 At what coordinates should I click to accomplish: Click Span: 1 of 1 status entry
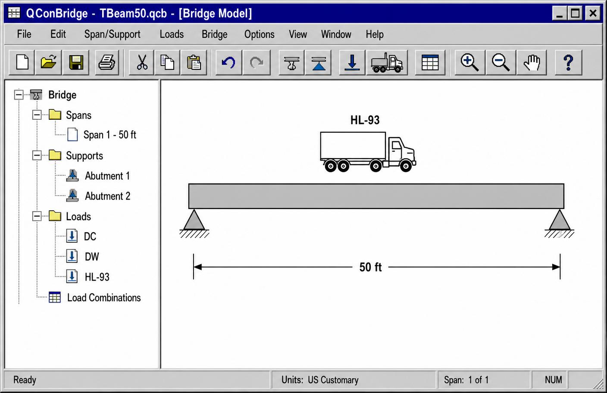tap(466, 380)
